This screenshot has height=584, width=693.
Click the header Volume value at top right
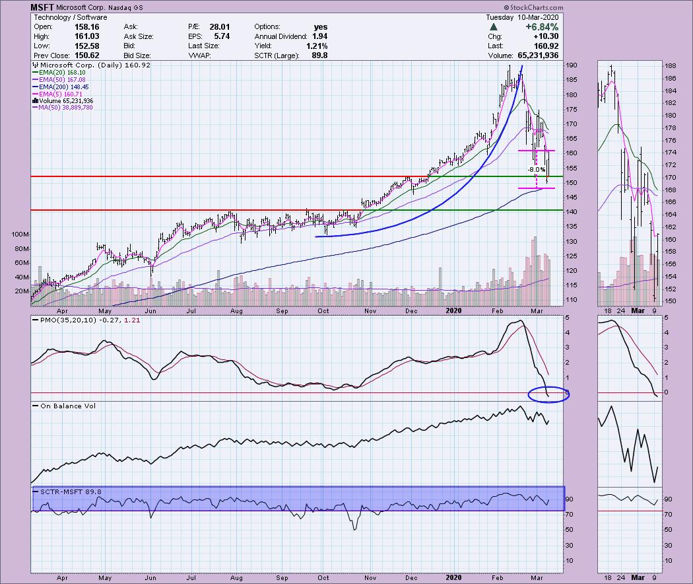point(538,55)
